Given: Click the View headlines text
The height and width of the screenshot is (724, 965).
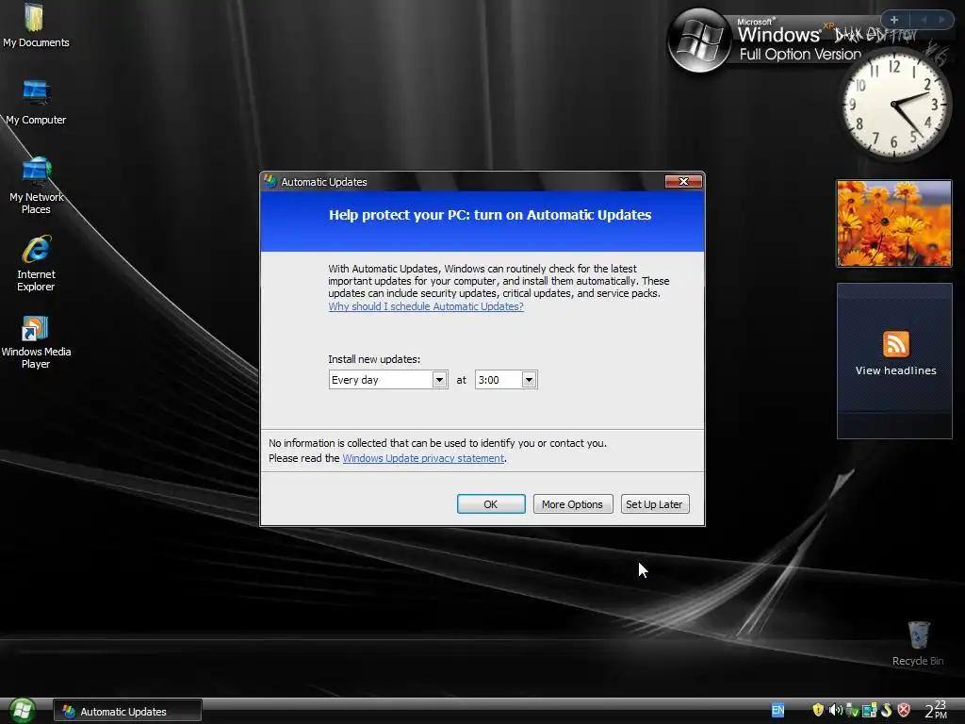Looking at the screenshot, I should tap(895, 370).
